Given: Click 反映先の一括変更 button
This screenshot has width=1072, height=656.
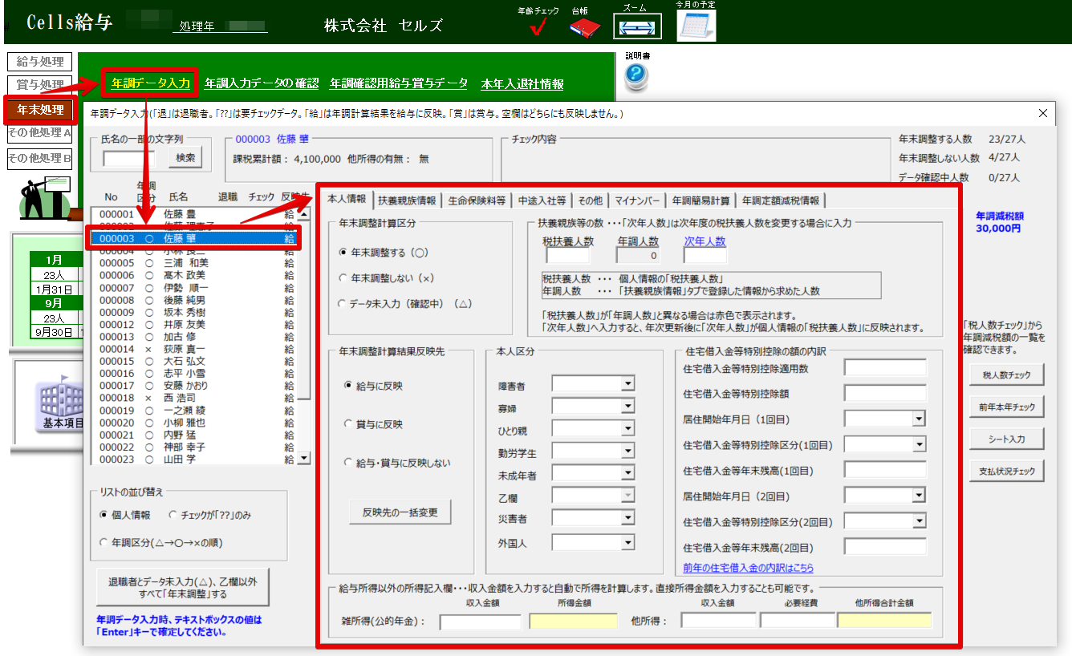Looking at the screenshot, I should 400,512.
